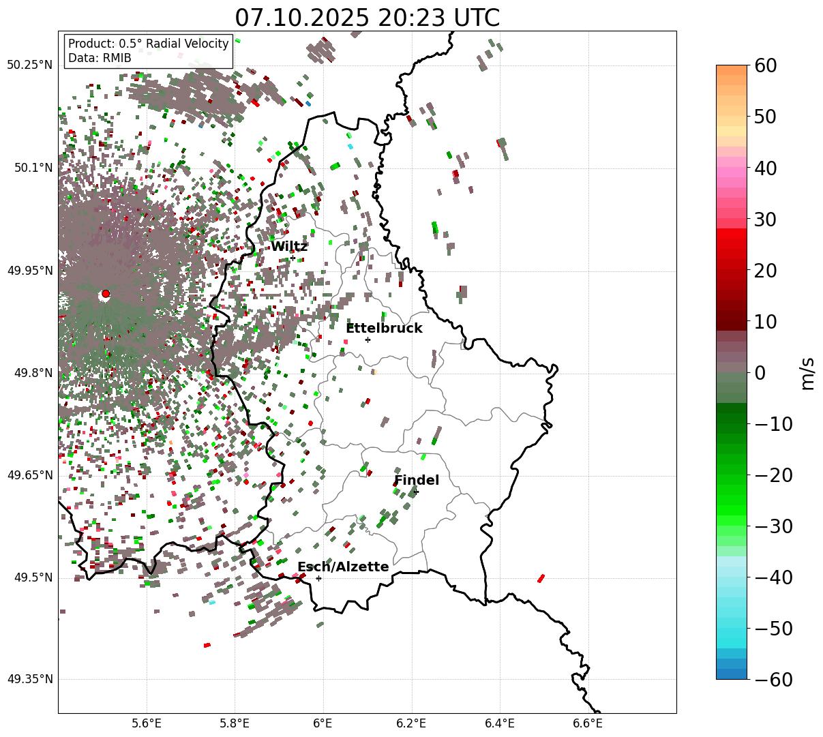Click the −30 colorbar tick label
This screenshot has width=823, height=737.
coord(775,526)
